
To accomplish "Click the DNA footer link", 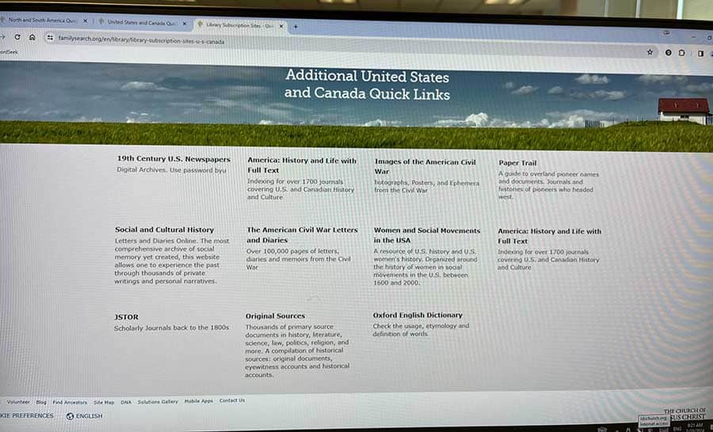I will coord(126,403).
